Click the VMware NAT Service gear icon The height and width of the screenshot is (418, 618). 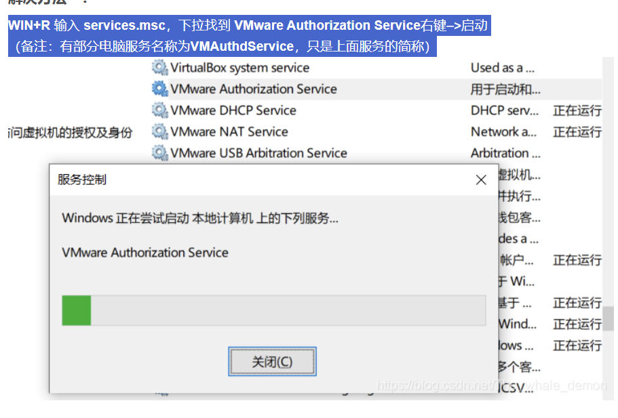tap(159, 131)
